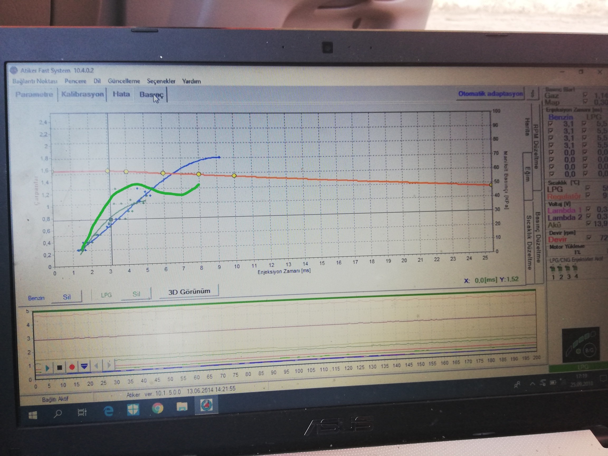Screen dimensions: 608x456
Task: Open the Dil menu
Action: point(97,81)
